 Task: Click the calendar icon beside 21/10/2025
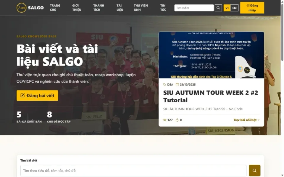click(x=177, y=85)
